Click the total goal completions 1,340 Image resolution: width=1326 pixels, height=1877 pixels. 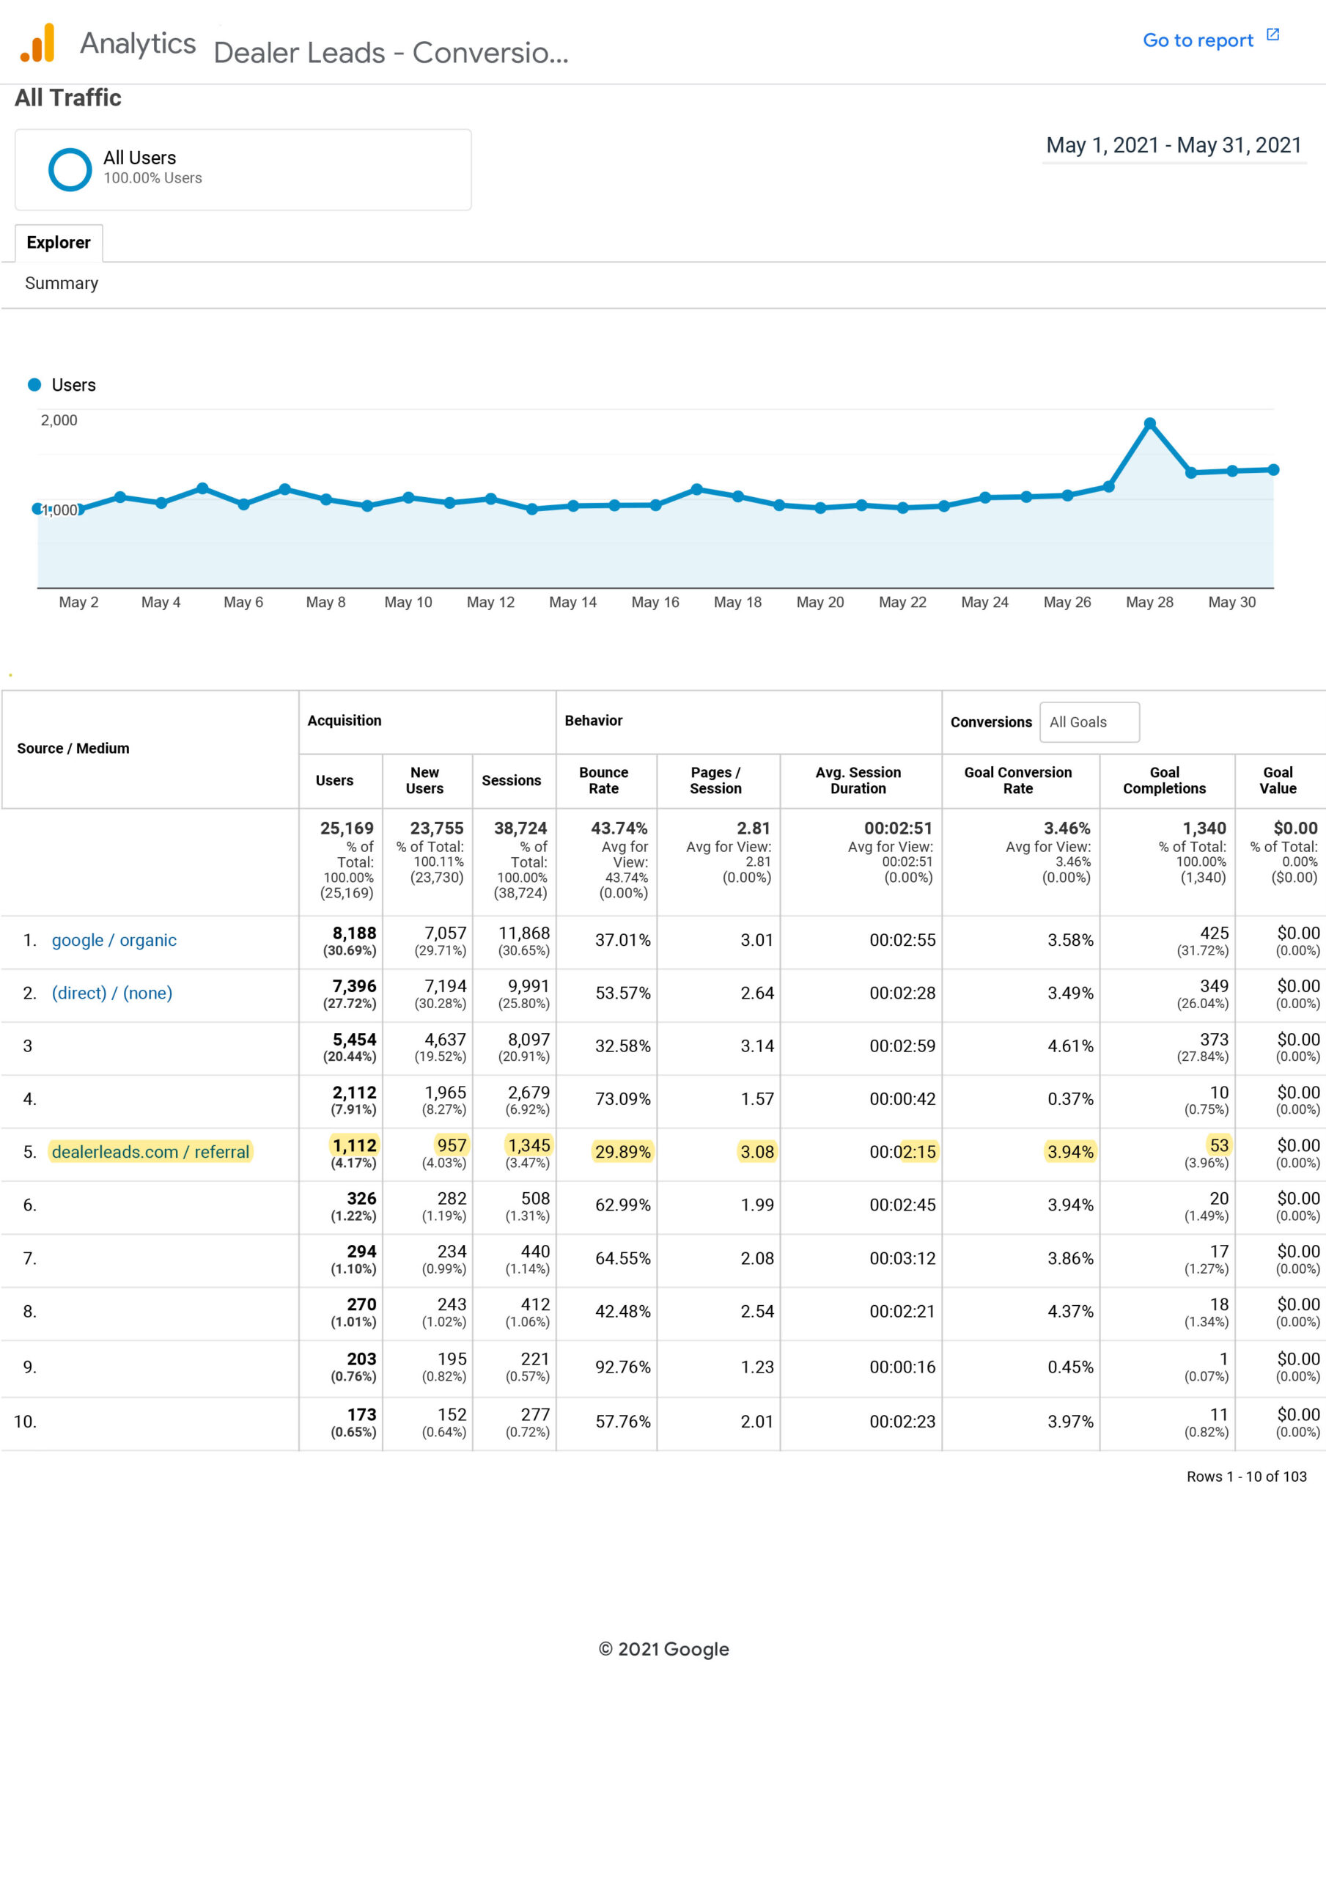point(1204,828)
